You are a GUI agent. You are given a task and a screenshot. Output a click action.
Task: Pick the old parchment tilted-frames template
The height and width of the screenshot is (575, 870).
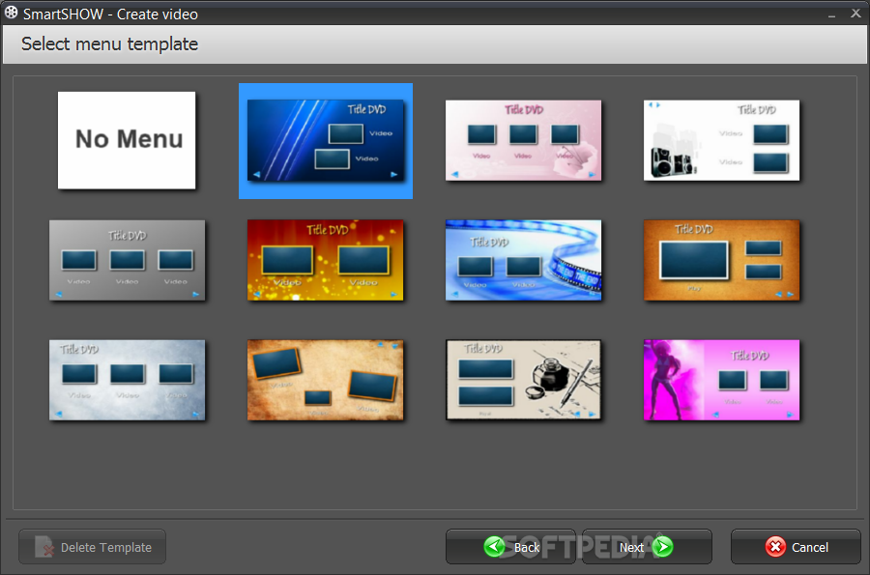coord(326,380)
